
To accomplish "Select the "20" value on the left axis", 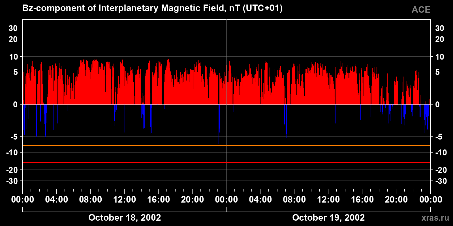I will 13,39.
